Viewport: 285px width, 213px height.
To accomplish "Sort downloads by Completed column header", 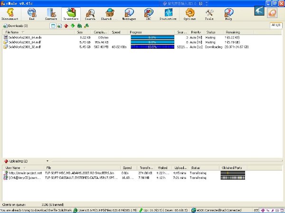I will click(x=100, y=32).
